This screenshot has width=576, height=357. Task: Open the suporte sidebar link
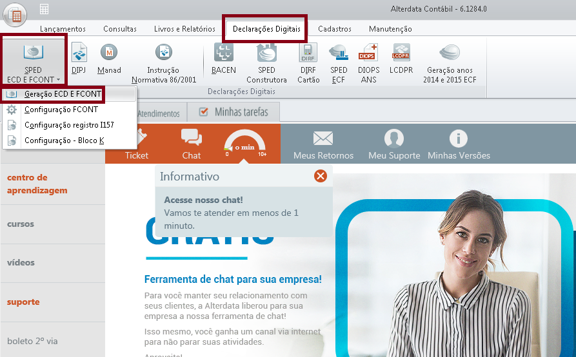point(23,302)
